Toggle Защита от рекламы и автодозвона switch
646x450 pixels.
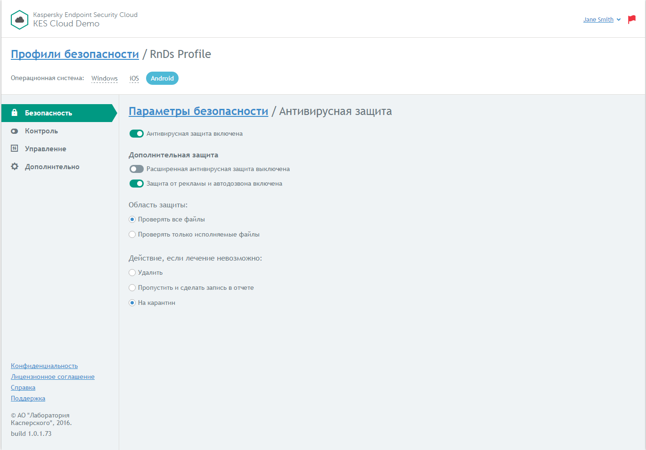(x=137, y=184)
